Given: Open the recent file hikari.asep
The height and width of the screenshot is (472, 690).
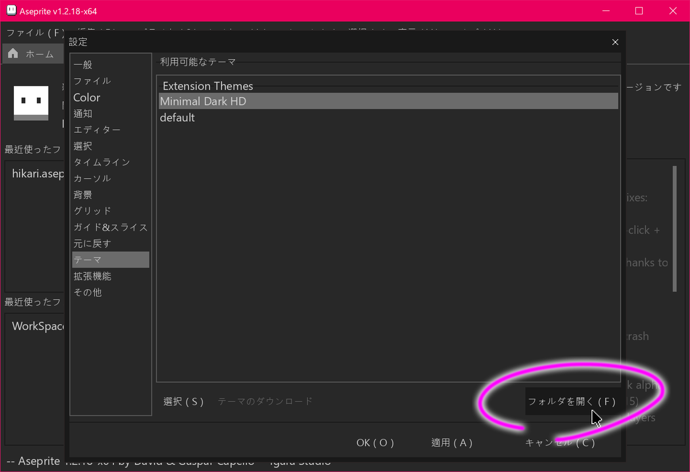Looking at the screenshot, I should (x=36, y=174).
